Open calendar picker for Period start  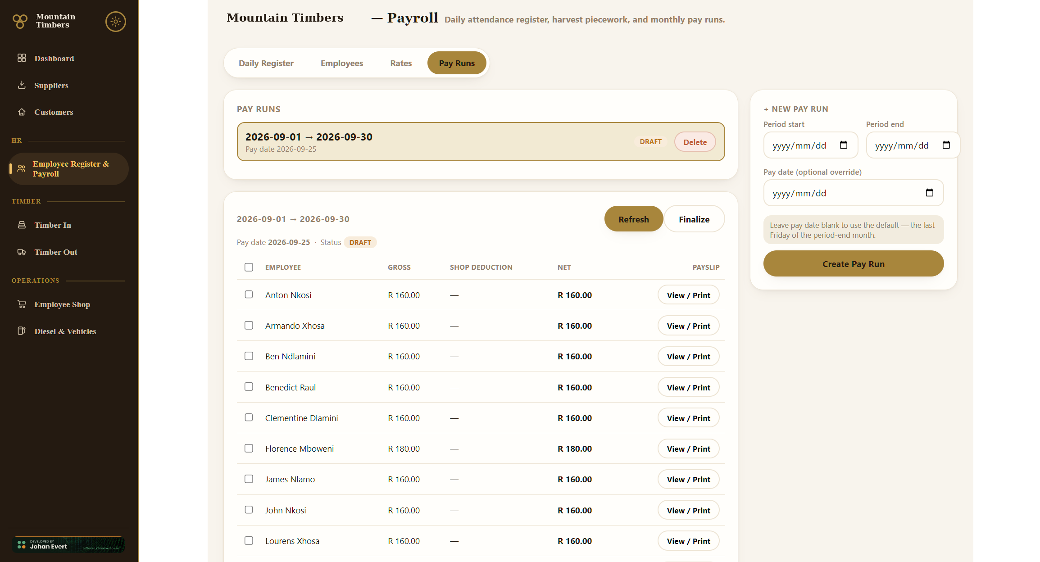[844, 145]
